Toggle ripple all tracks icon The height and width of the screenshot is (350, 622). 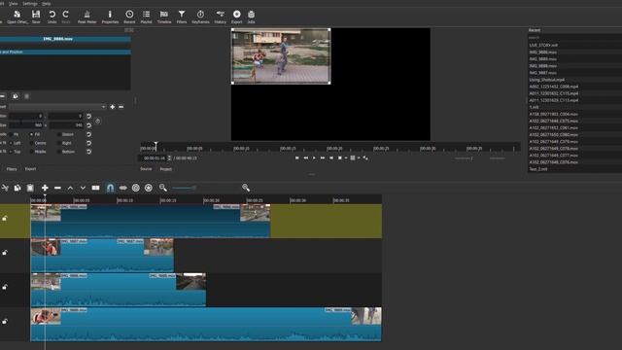point(149,188)
